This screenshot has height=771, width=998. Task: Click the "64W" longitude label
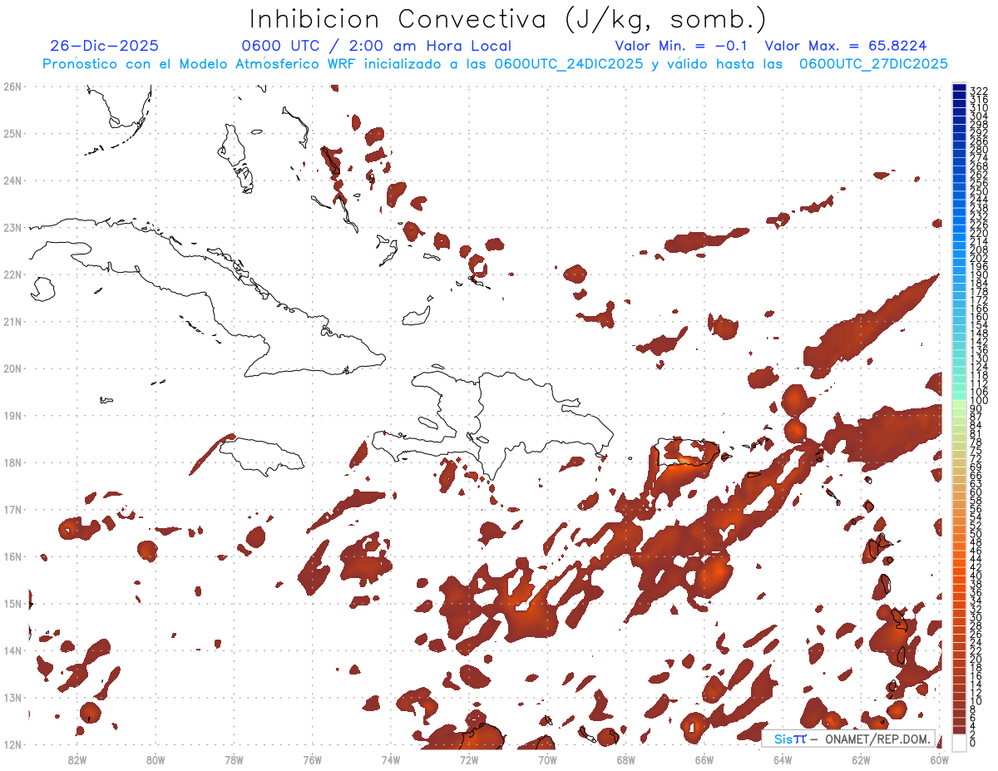[x=783, y=759]
